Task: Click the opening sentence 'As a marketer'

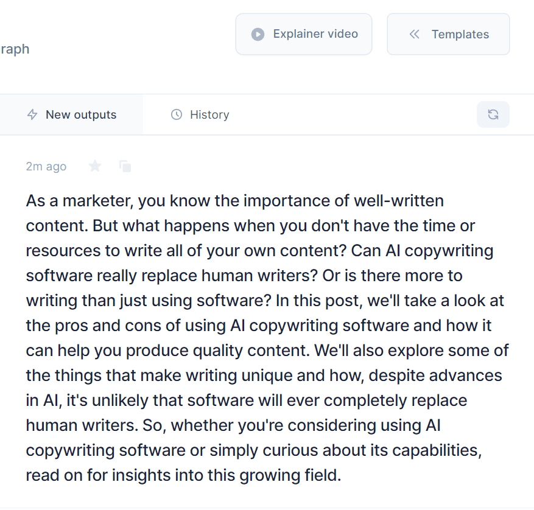Action: tap(79, 201)
